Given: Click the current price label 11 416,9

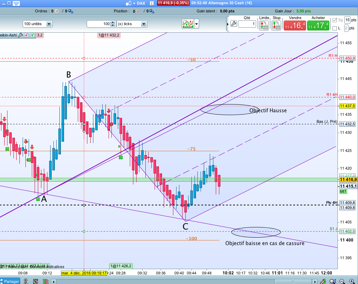Looking at the screenshot, I should (348, 180).
